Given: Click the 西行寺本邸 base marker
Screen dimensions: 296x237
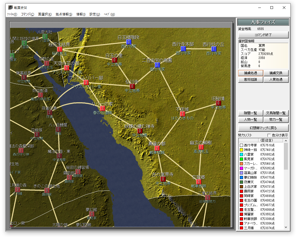Looking at the screenshot, I should coord(183,49).
